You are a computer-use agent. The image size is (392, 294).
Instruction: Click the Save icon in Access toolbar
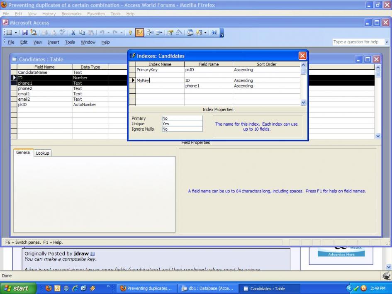point(24,32)
